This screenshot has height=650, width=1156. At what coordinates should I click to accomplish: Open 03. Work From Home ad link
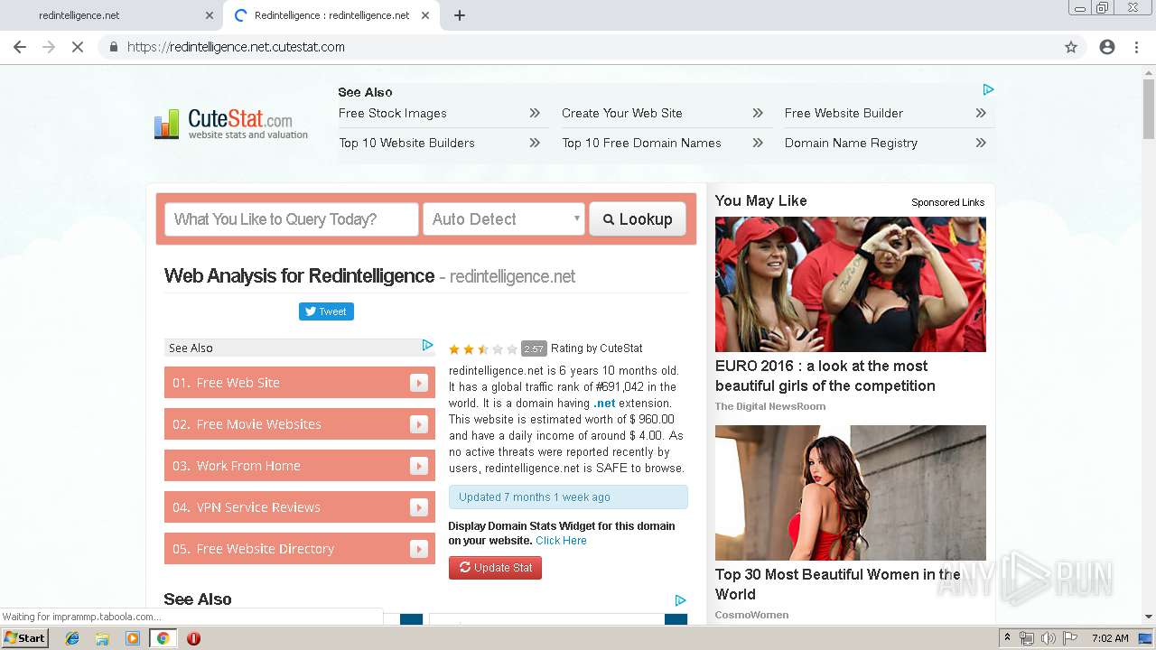(x=300, y=466)
